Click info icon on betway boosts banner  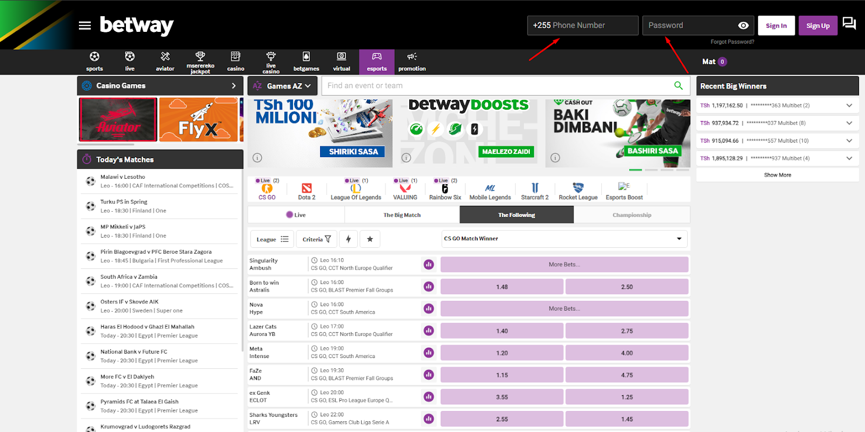click(407, 158)
